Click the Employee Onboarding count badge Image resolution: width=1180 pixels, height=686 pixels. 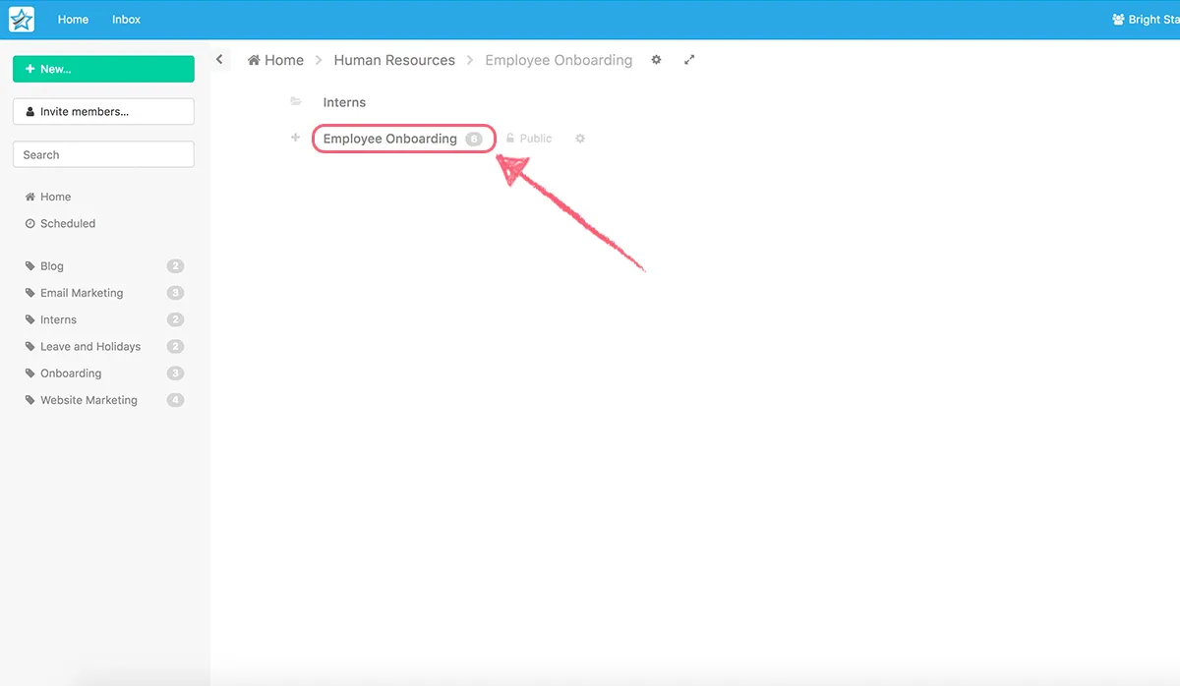click(x=474, y=139)
